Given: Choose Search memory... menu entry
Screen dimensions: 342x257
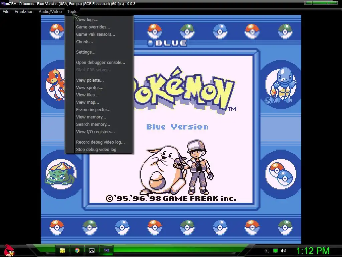Looking at the screenshot, I should [x=100, y=124].
